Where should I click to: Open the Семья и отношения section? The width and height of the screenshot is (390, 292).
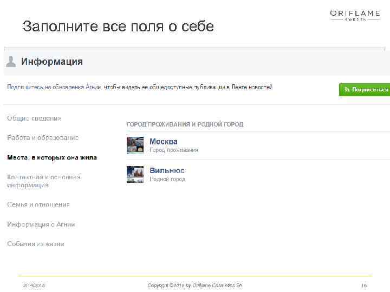click(38, 204)
